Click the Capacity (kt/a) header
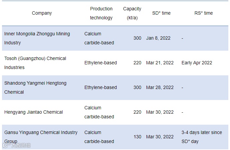This screenshot has height=150, width=230. [x=132, y=13]
